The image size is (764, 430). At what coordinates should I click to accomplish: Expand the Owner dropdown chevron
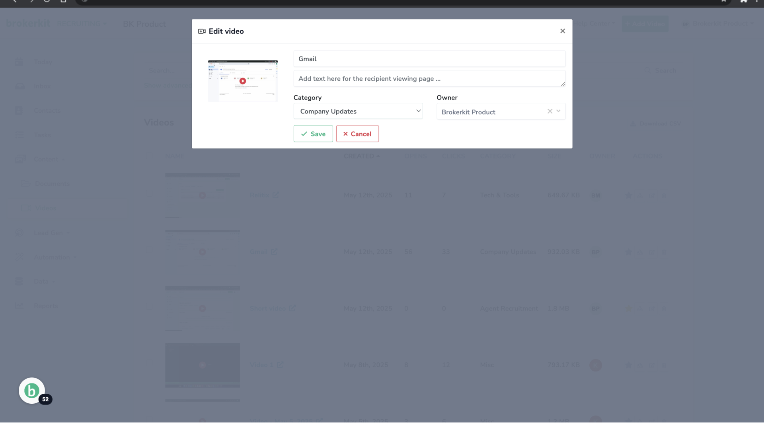coord(558,111)
